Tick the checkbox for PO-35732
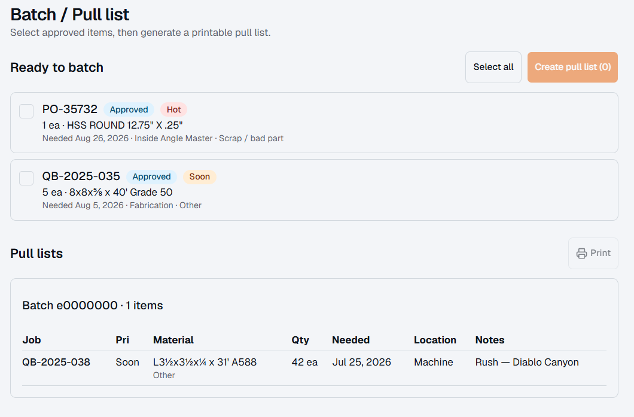Image resolution: width=634 pixels, height=417 pixels. point(26,111)
